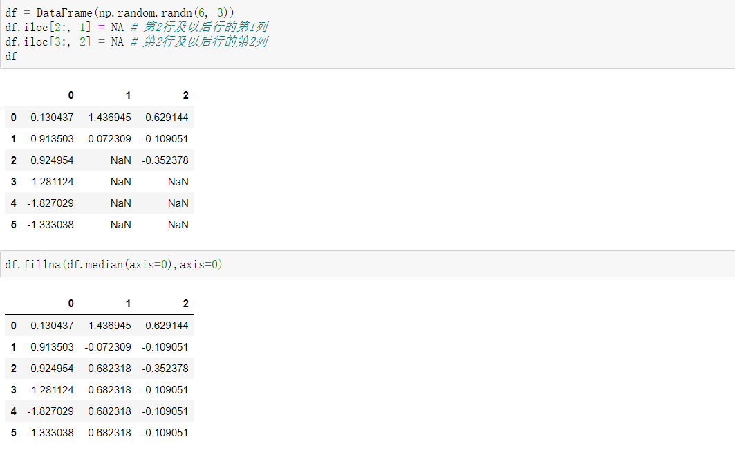735x455 pixels.
Task: Click -0.109051 in row 1 of fillna table
Action: tap(165, 346)
